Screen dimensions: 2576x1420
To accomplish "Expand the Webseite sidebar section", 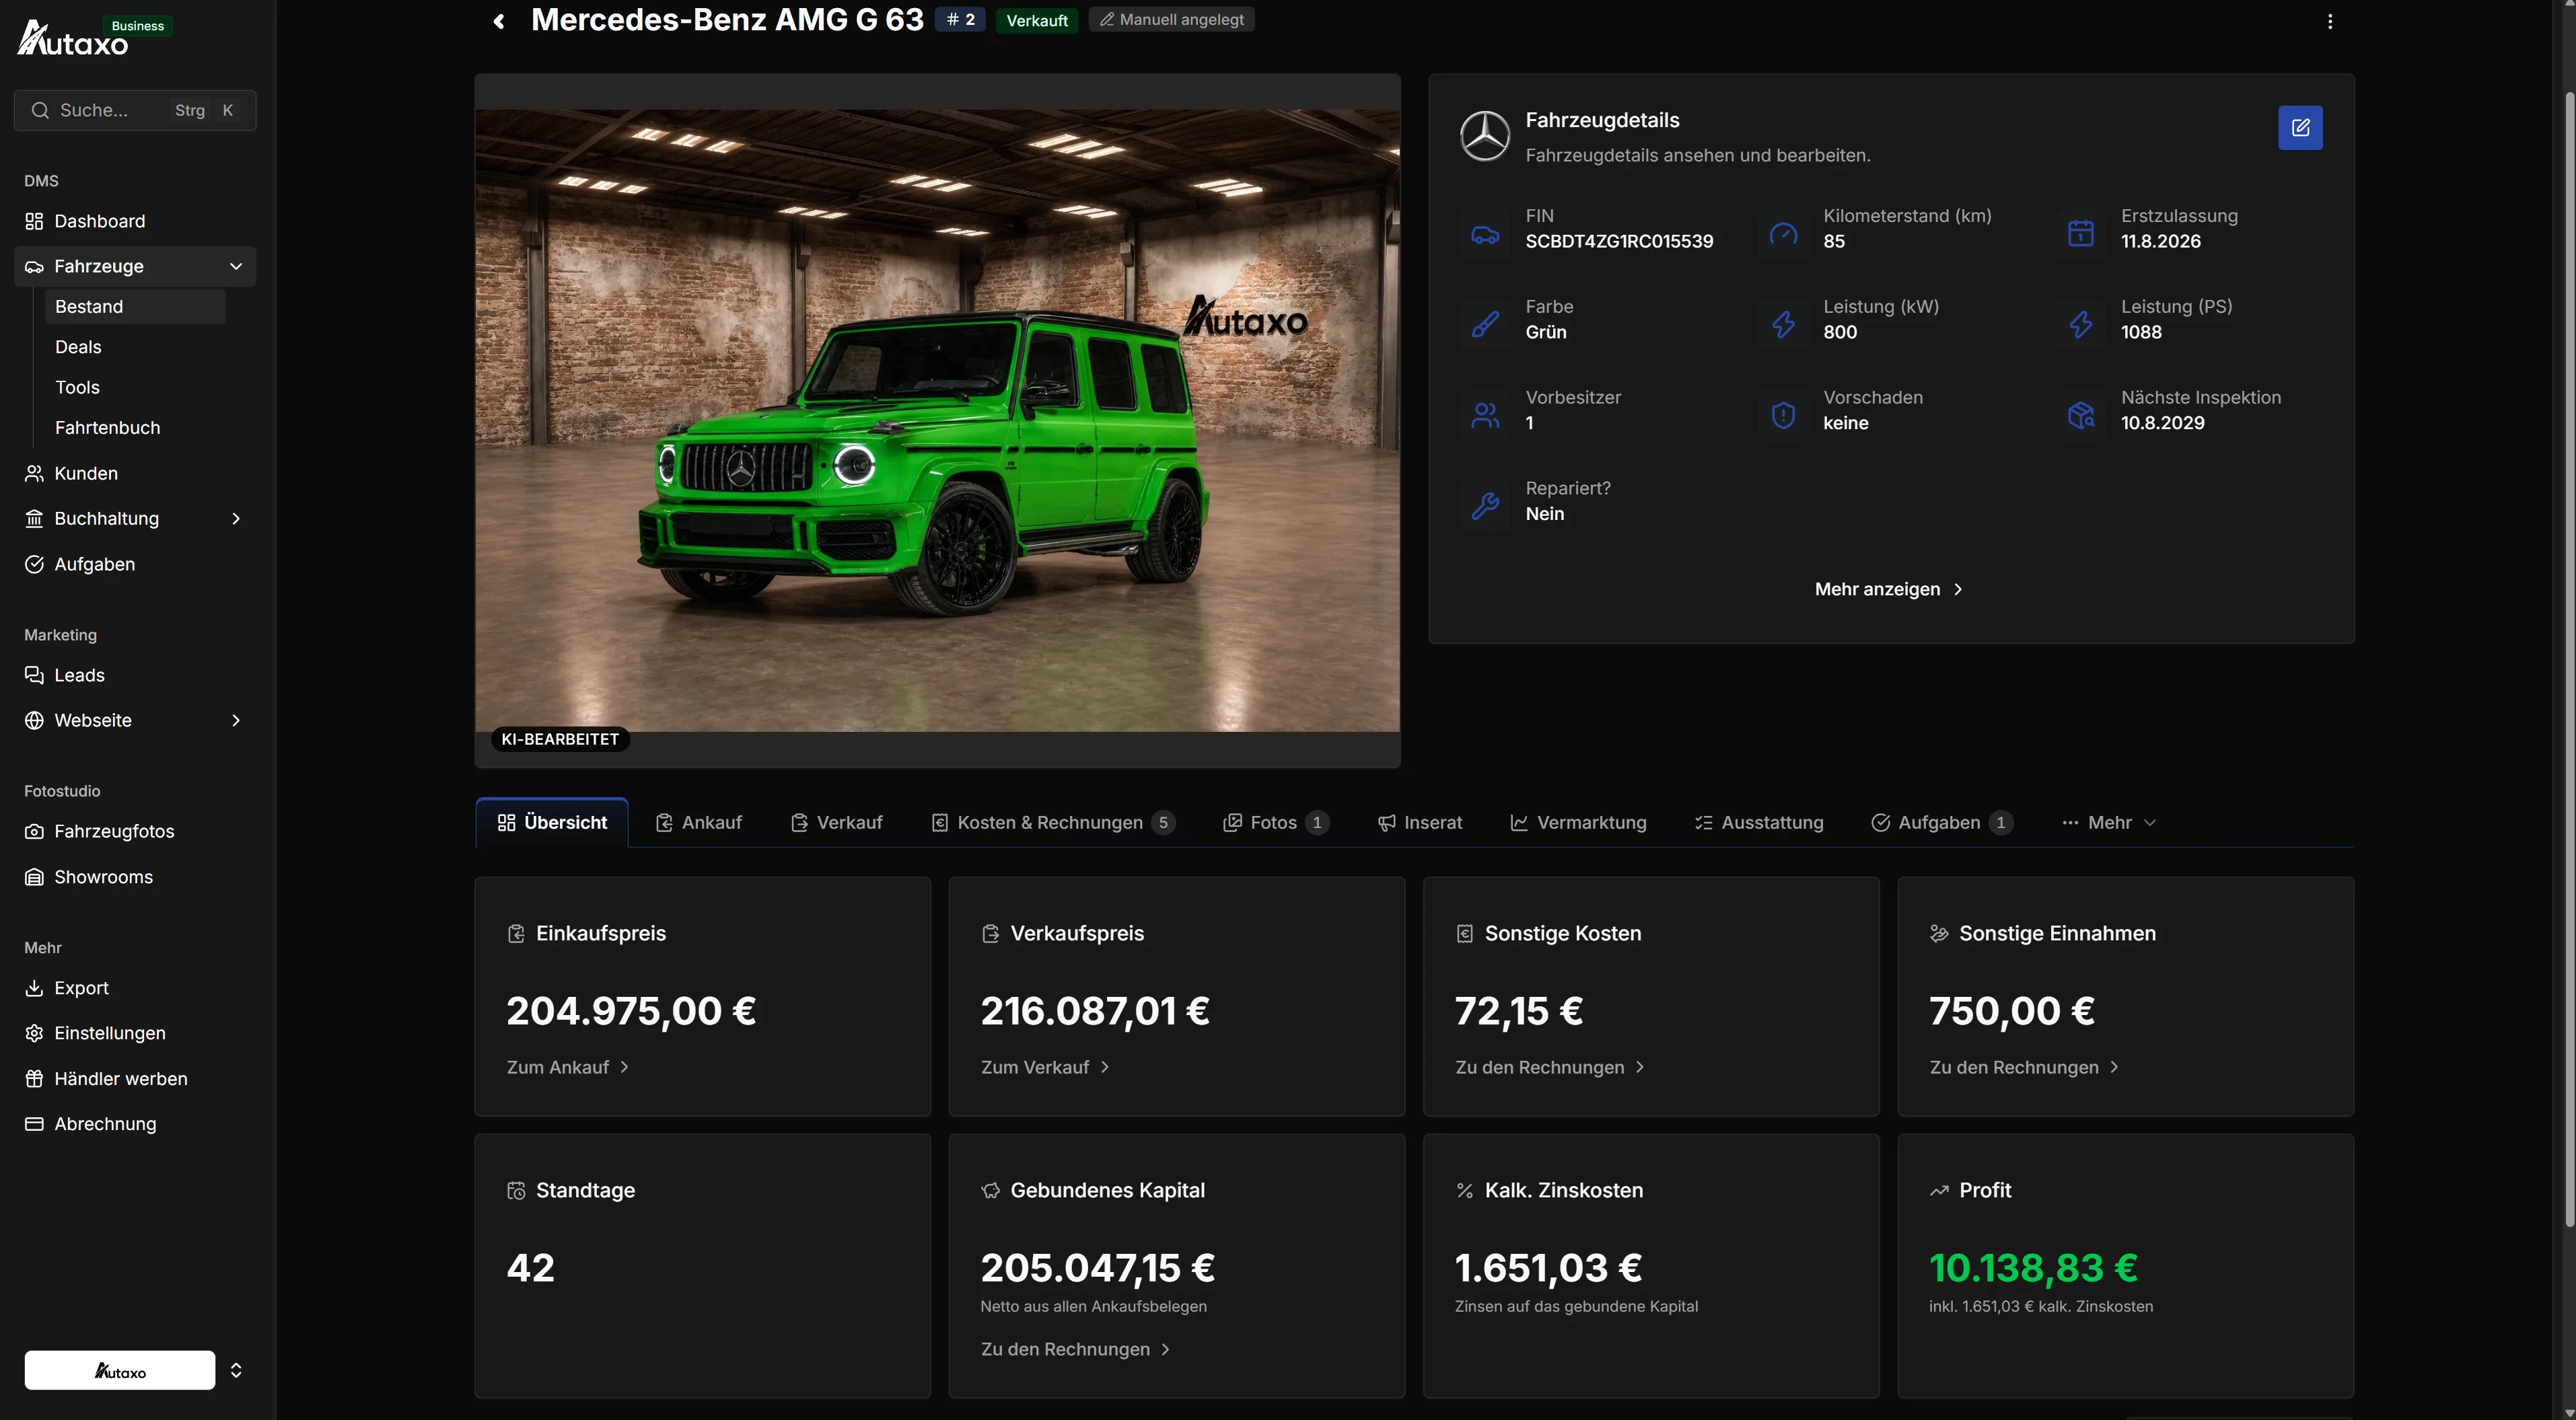I will 236,720.
